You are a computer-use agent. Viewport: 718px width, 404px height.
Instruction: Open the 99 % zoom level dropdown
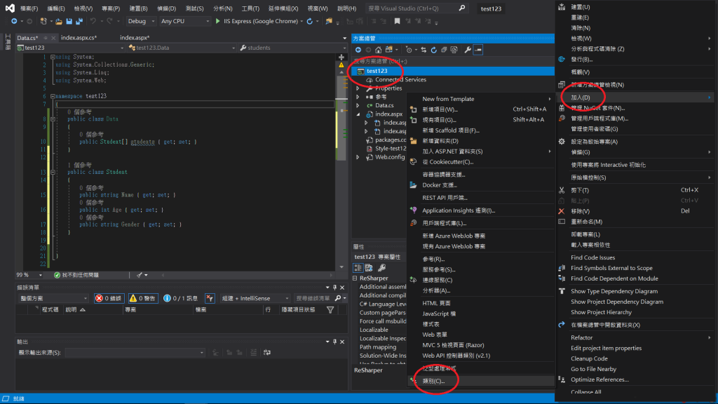(x=29, y=275)
